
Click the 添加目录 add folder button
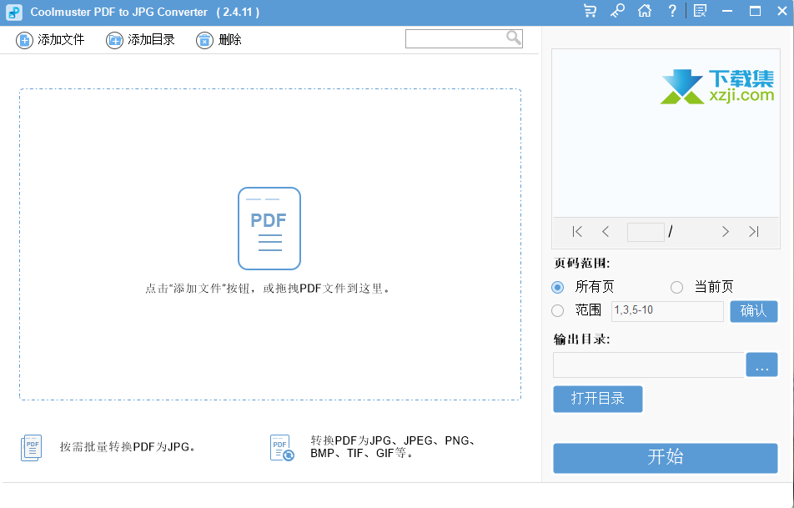[x=140, y=40]
